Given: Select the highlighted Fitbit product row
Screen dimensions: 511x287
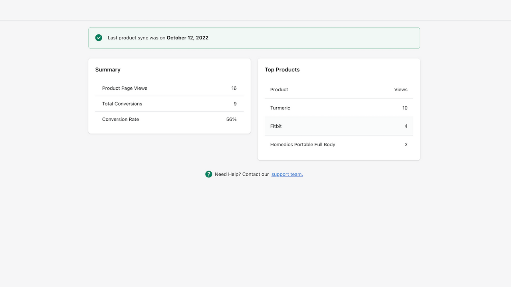Looking at the screenshot, I should coord(339,126).
